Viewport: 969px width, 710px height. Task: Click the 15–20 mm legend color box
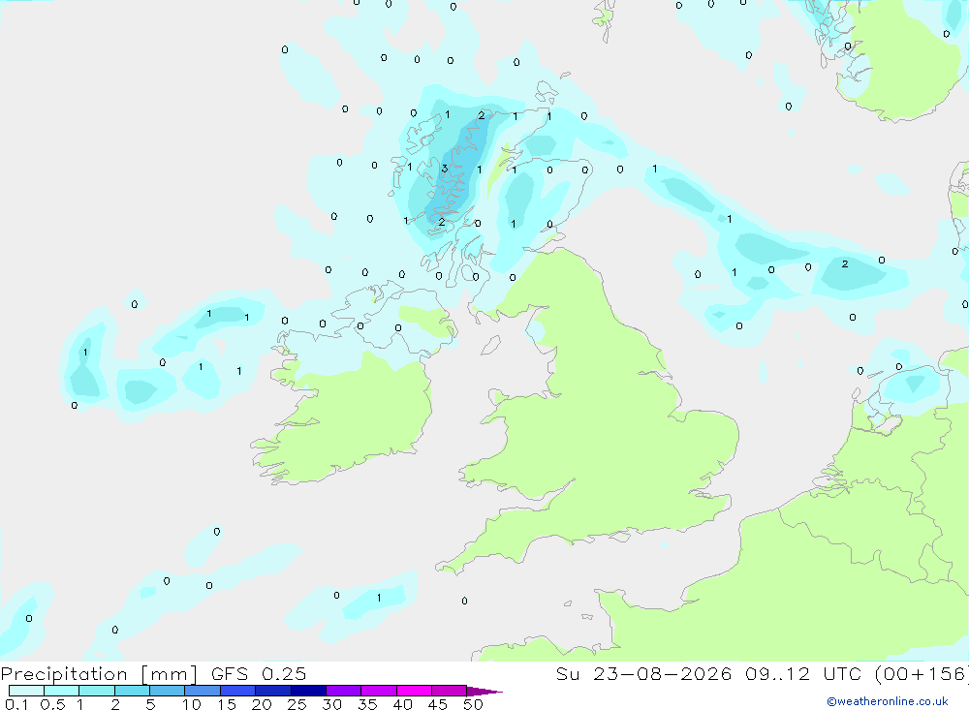click(238, 691)
